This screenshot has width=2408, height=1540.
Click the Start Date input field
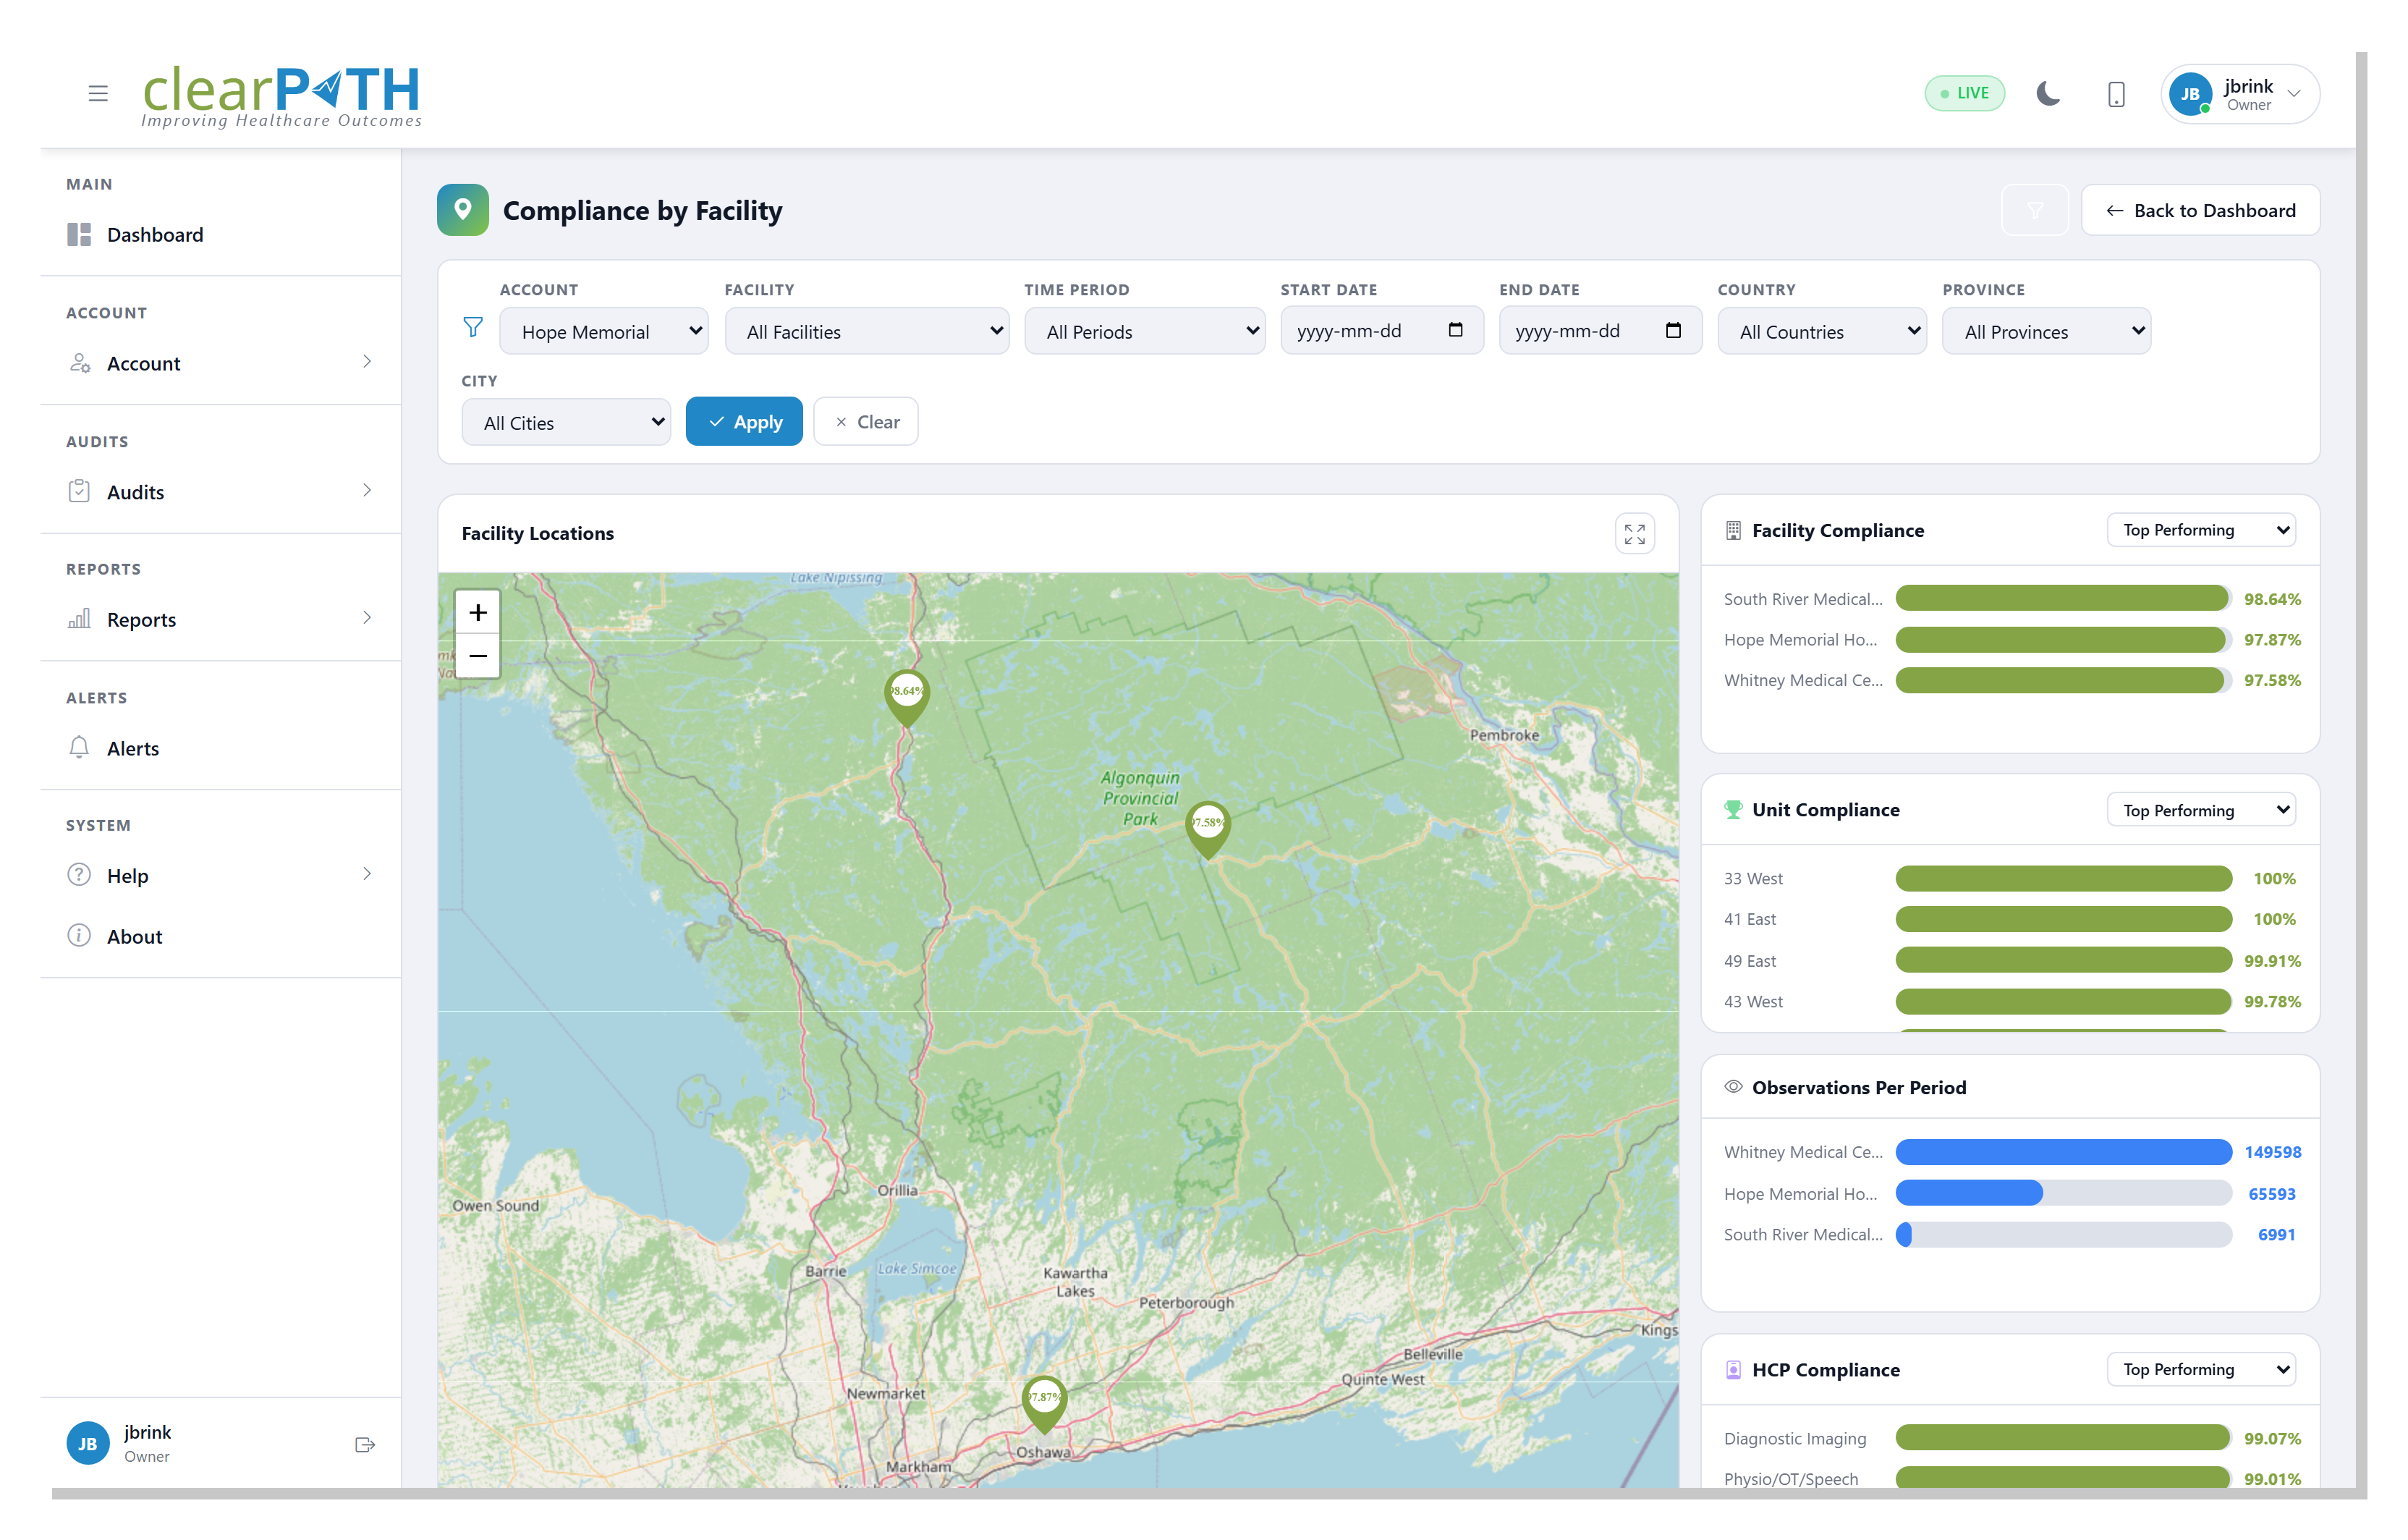click(x=1382, y=331)
